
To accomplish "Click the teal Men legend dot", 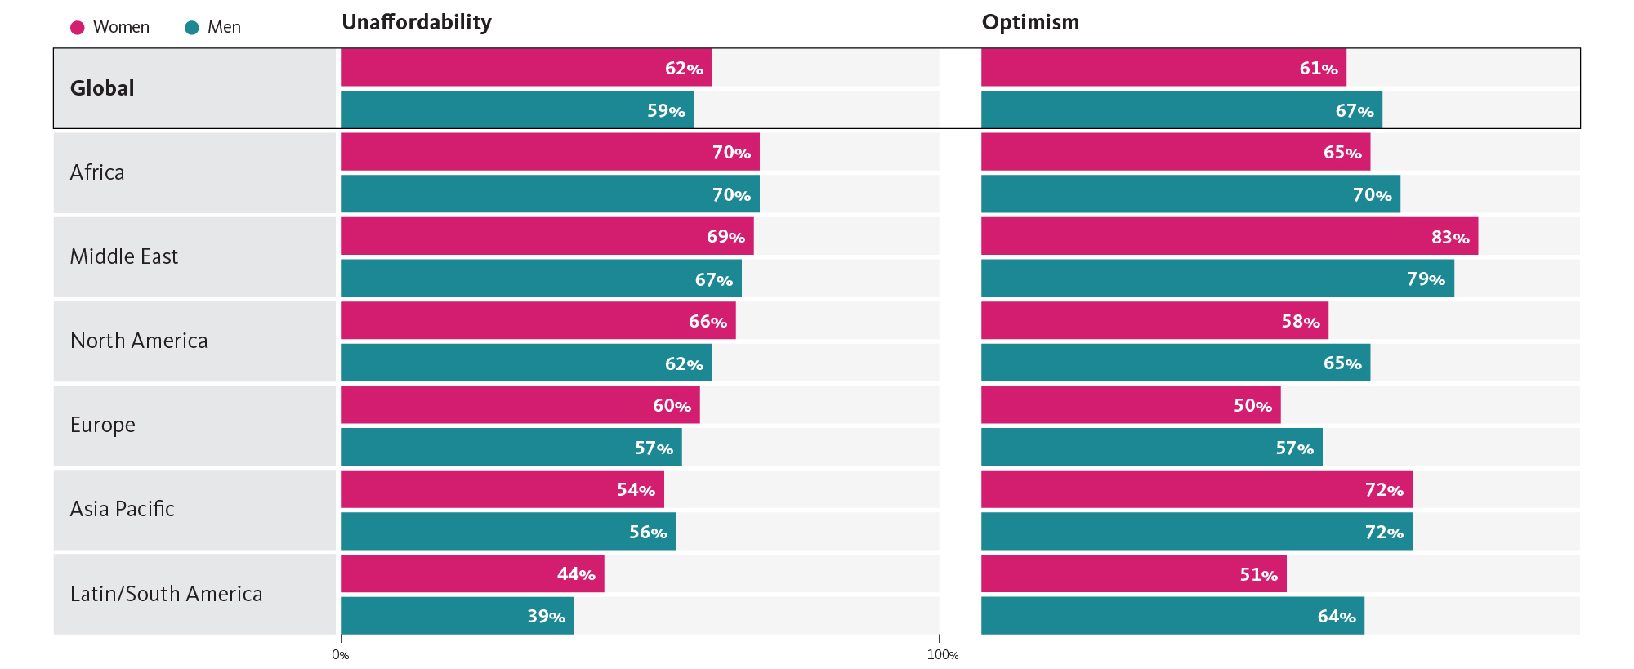I will (192, 28).
